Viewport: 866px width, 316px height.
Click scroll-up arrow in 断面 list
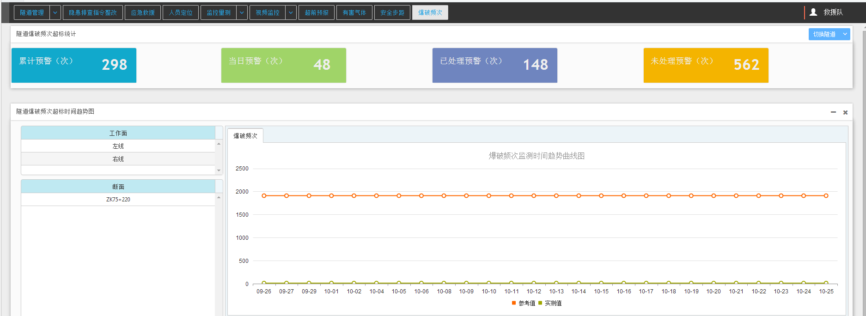219,198
